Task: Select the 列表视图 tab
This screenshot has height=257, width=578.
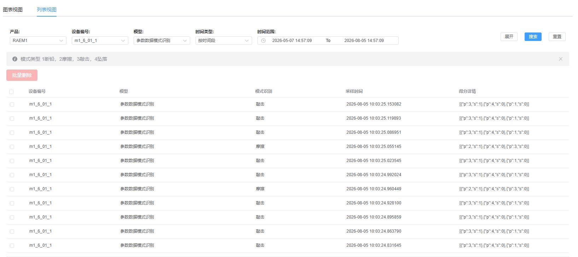Action: point(47,10)
